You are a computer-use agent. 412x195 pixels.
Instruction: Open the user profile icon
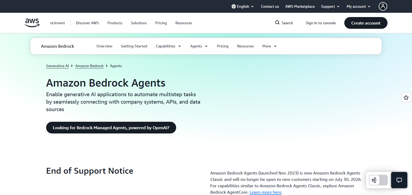click(x=383, y=6)
